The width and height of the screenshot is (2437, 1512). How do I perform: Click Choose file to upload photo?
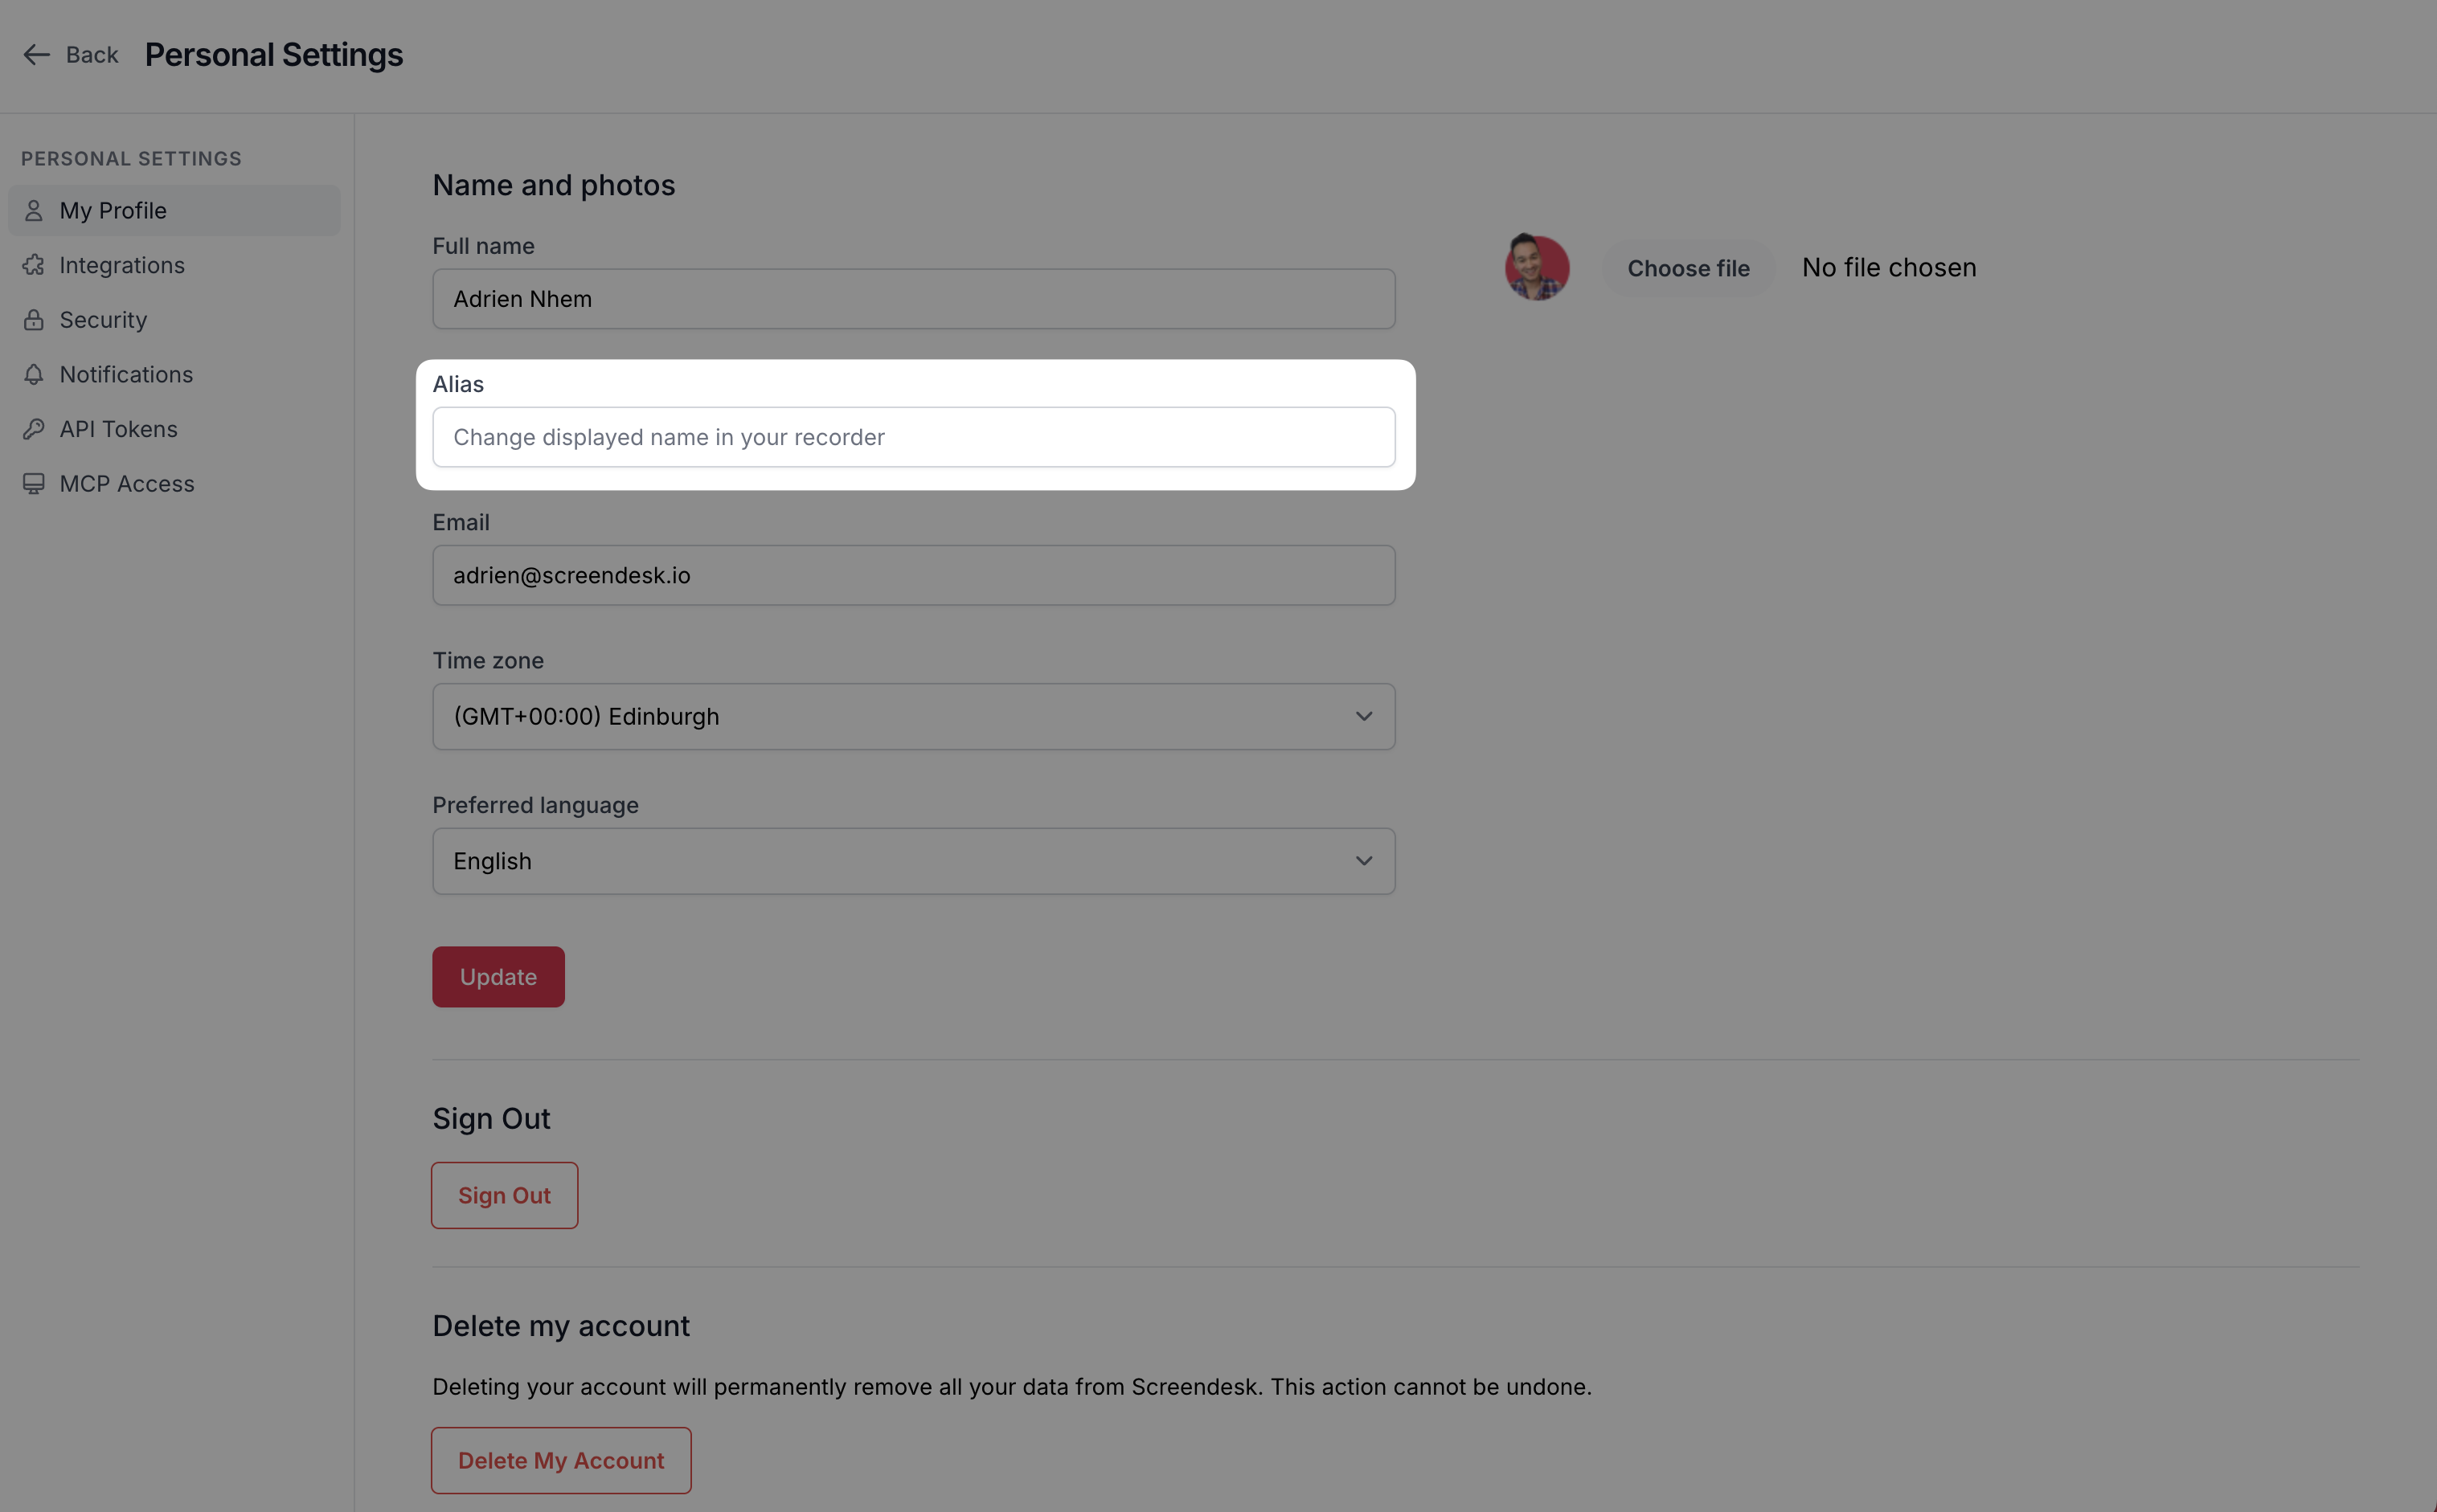click(x=1688, y=268)
